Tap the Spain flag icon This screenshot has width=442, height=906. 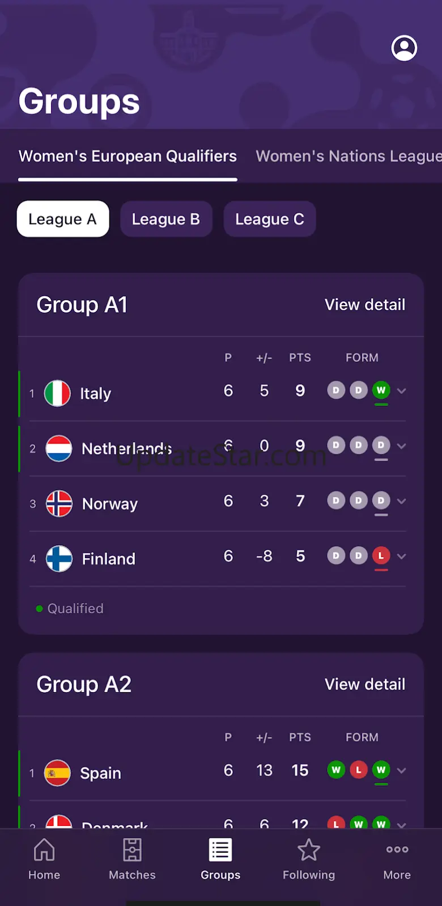[58, 773]
